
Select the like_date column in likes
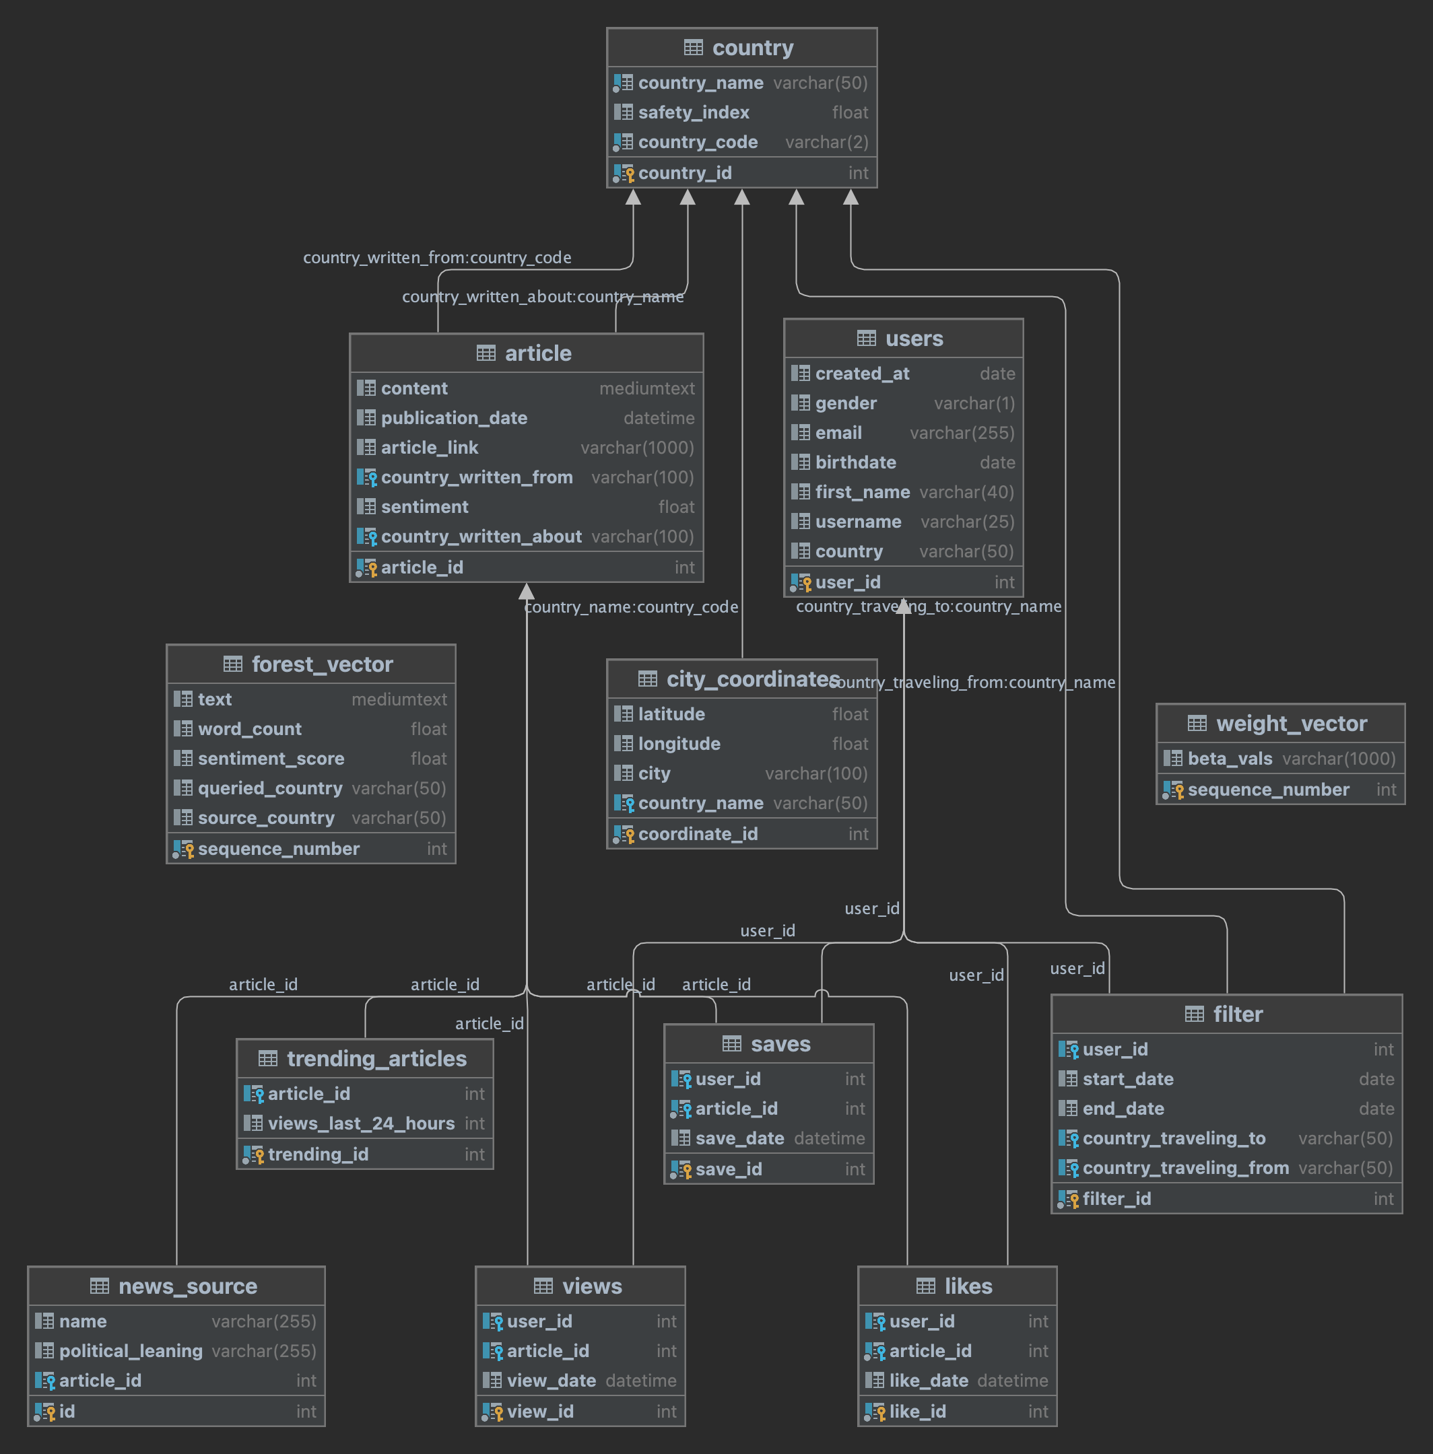(x=958, y=1381)
